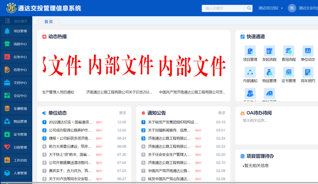
Task: Open 人事管理 in the sidebar
Action: 16,173
